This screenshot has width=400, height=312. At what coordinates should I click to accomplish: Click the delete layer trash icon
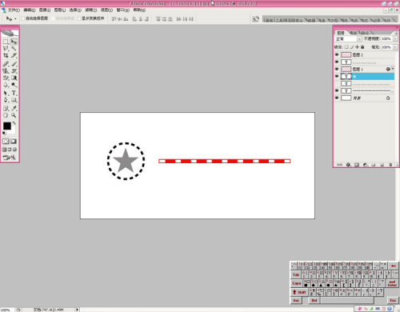(390, 165)
